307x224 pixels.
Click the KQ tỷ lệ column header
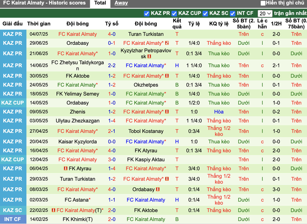point(219,24)
